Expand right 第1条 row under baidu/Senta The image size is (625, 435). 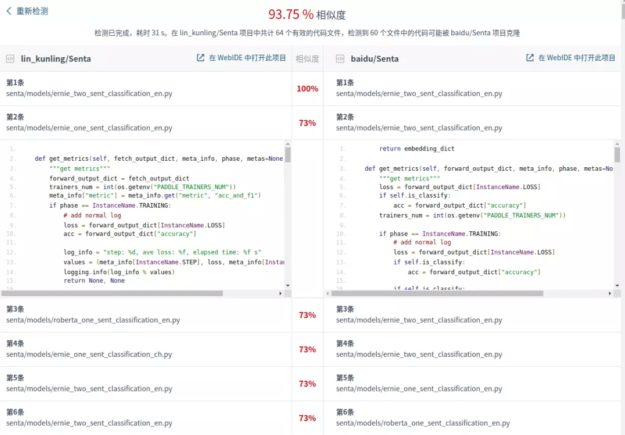(472, 89)
